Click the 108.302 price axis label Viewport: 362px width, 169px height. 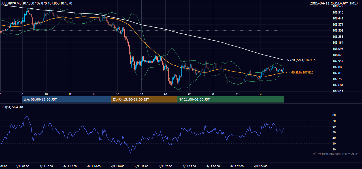(338, 30)
